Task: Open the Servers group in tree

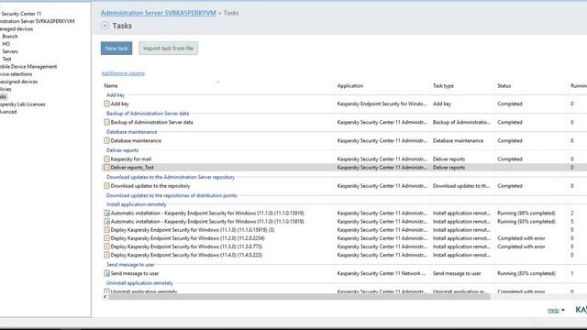Action: pos(10,51)
